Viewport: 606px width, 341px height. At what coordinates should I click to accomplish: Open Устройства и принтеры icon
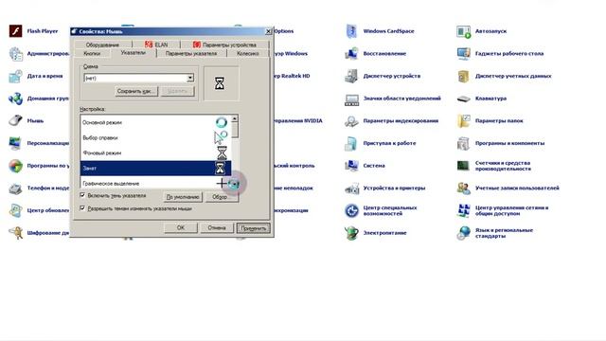(351, 188)
